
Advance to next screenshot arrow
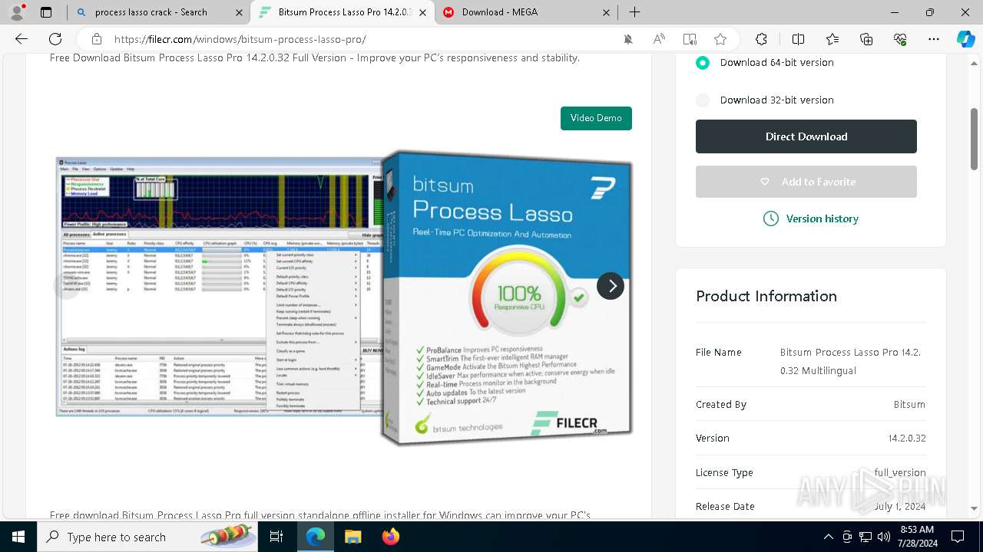point(611,286)
